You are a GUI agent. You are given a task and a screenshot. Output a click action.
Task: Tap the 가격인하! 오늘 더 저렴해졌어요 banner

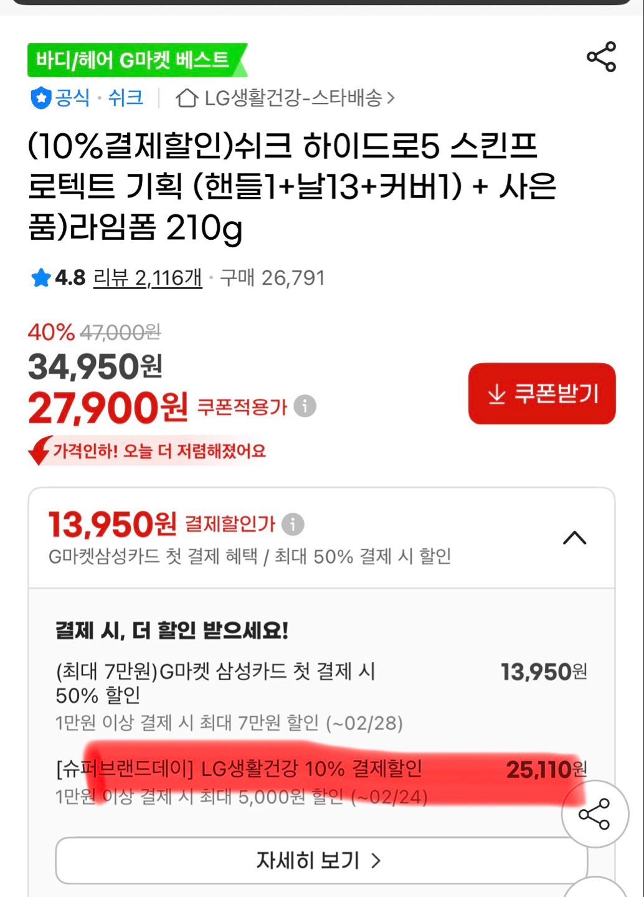point(159,450)
